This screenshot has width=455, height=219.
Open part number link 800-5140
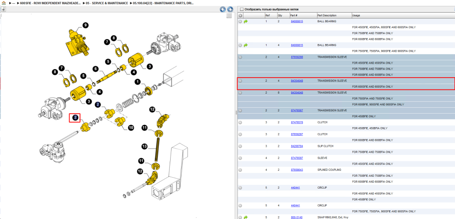[x=296, y=217]
